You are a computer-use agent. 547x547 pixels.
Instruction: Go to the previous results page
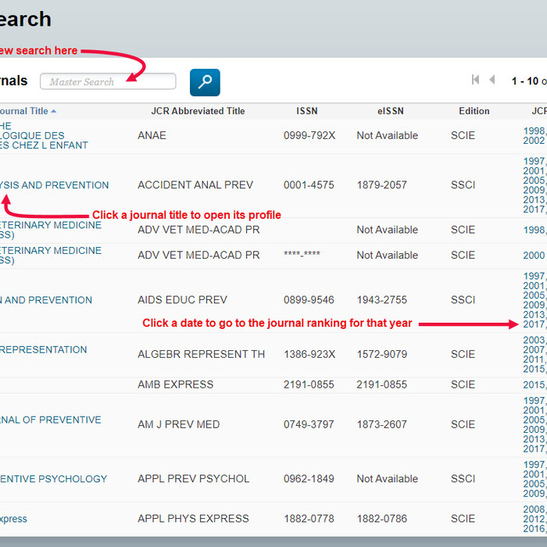492,80
